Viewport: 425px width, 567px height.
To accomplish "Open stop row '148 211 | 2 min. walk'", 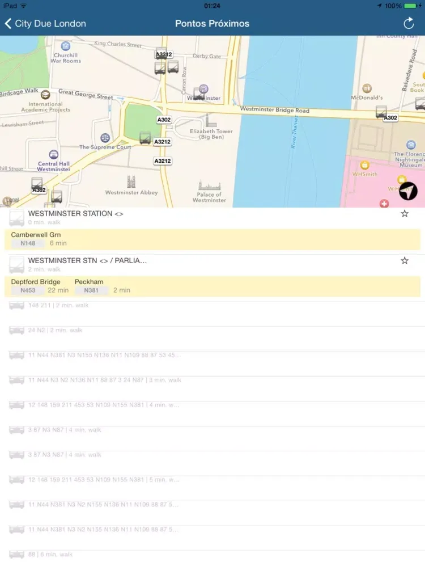I will (212, 314).
